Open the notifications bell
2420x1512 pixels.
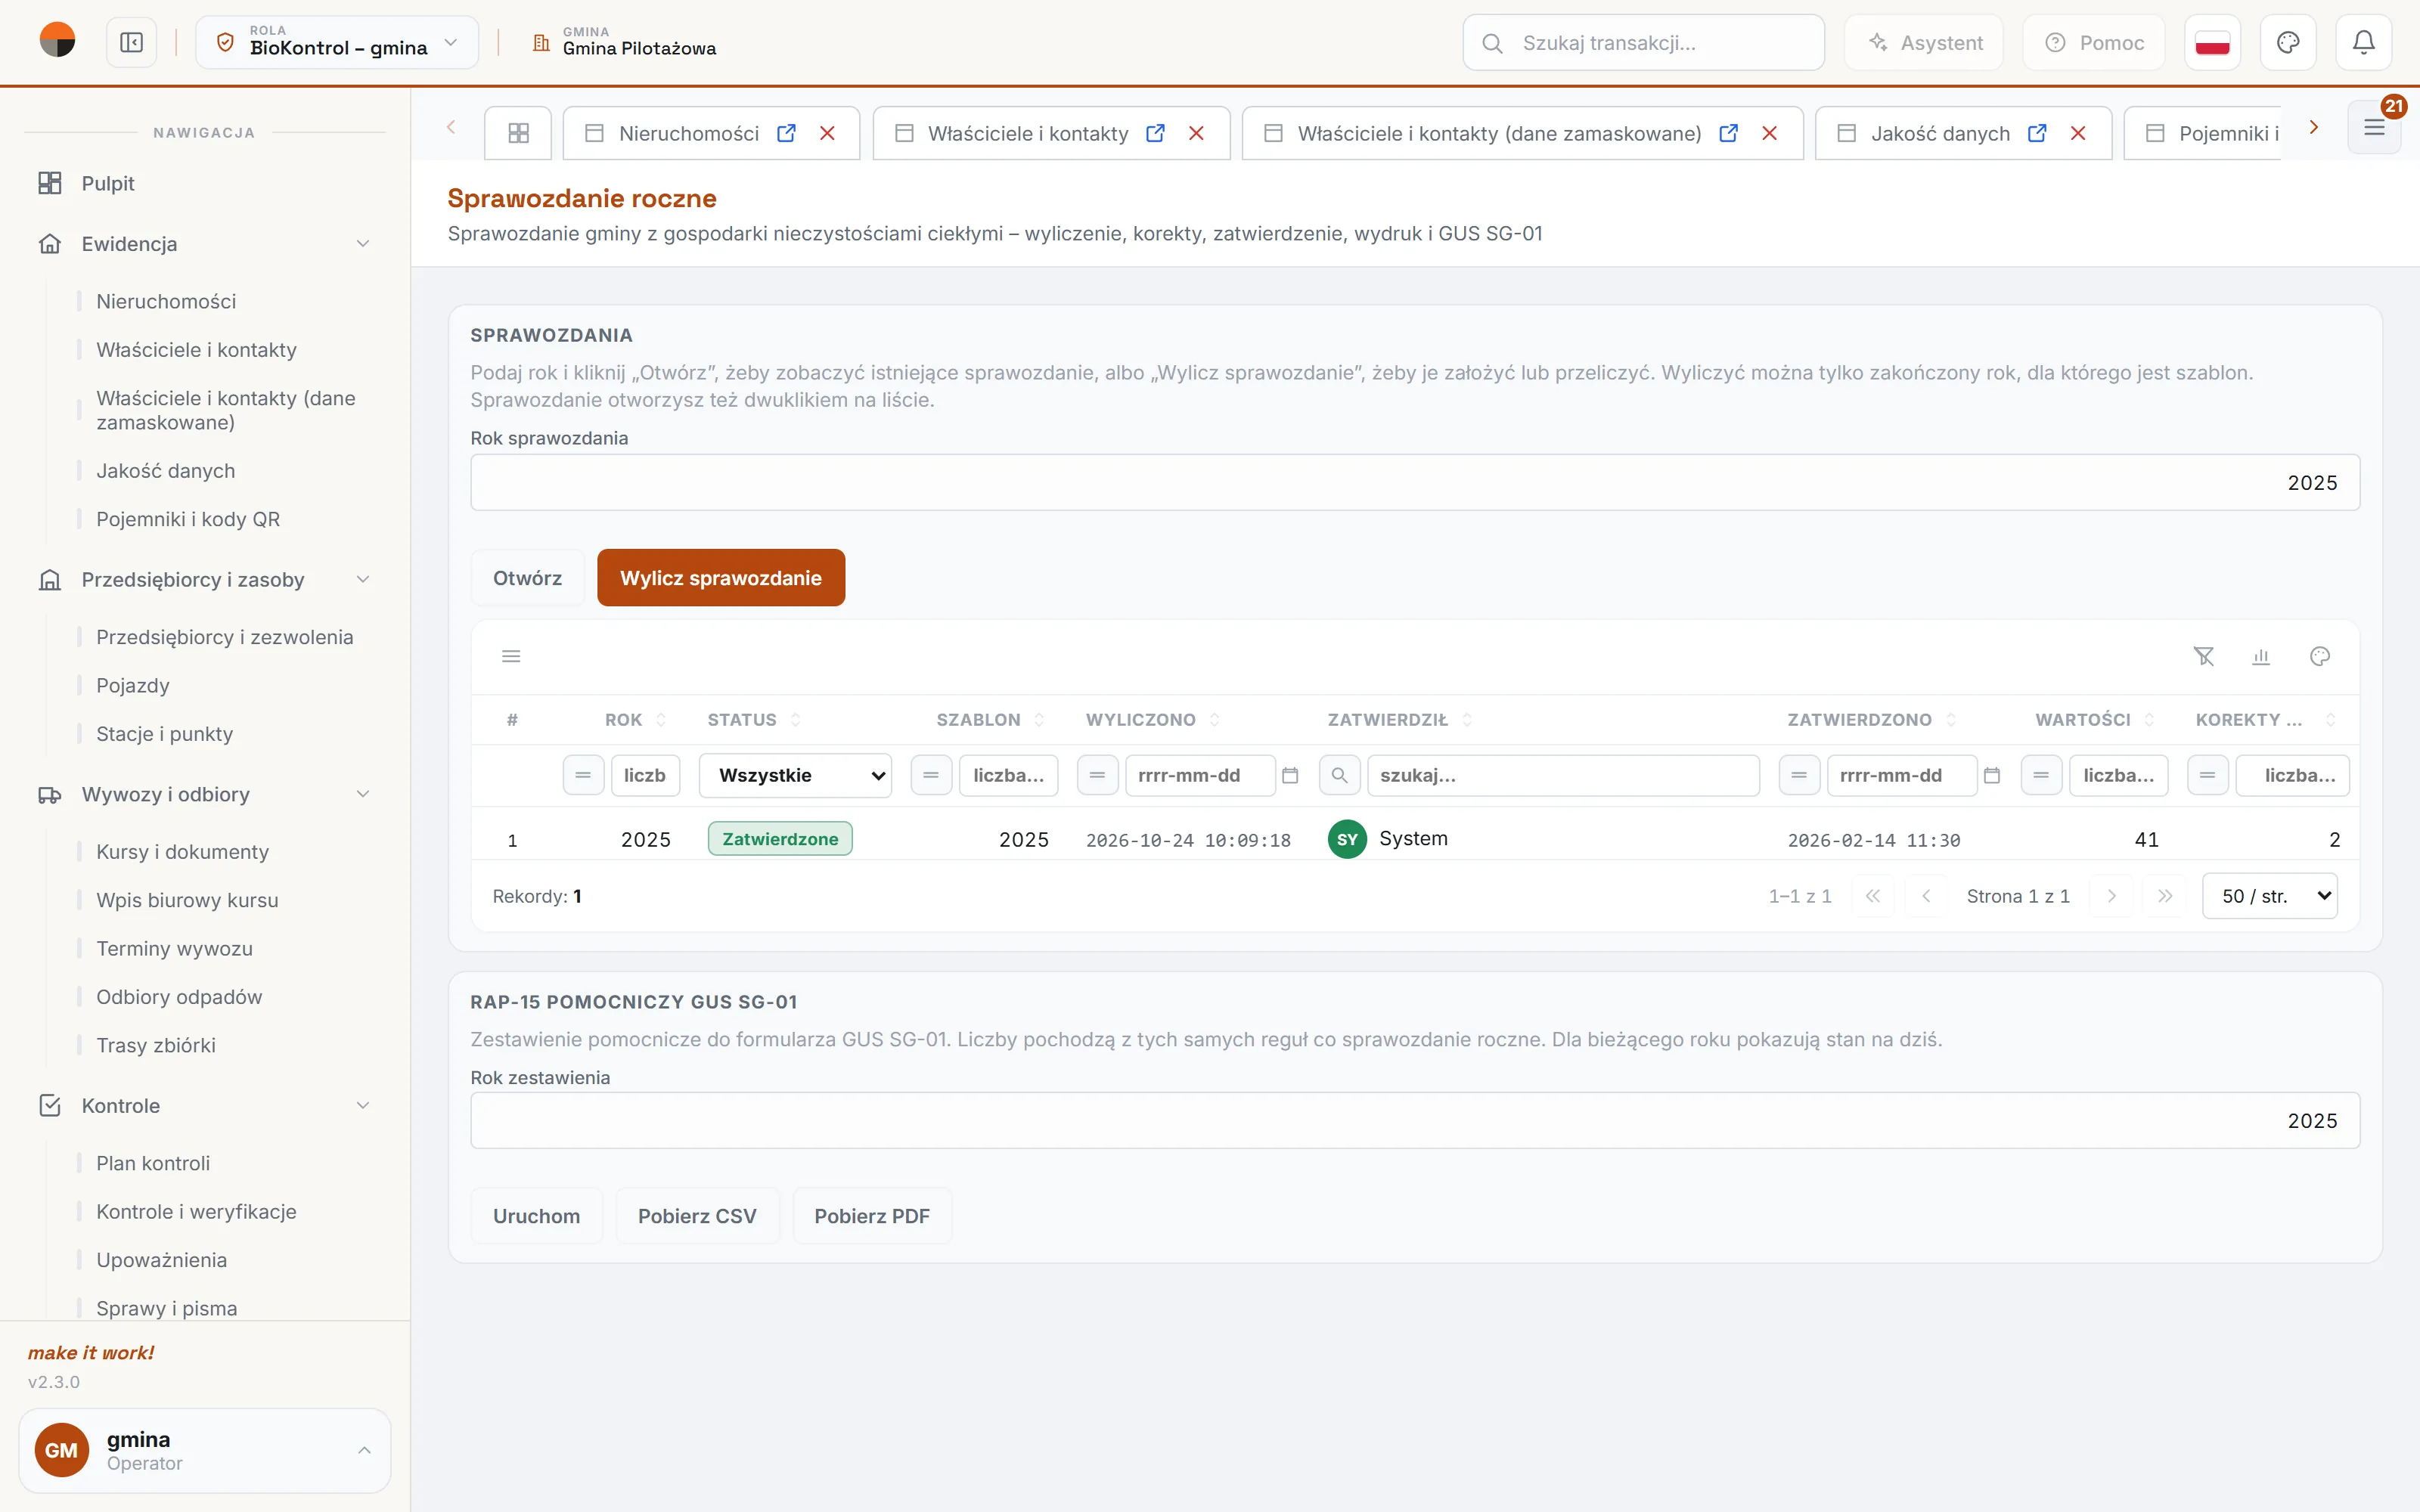coord(2363,42)
